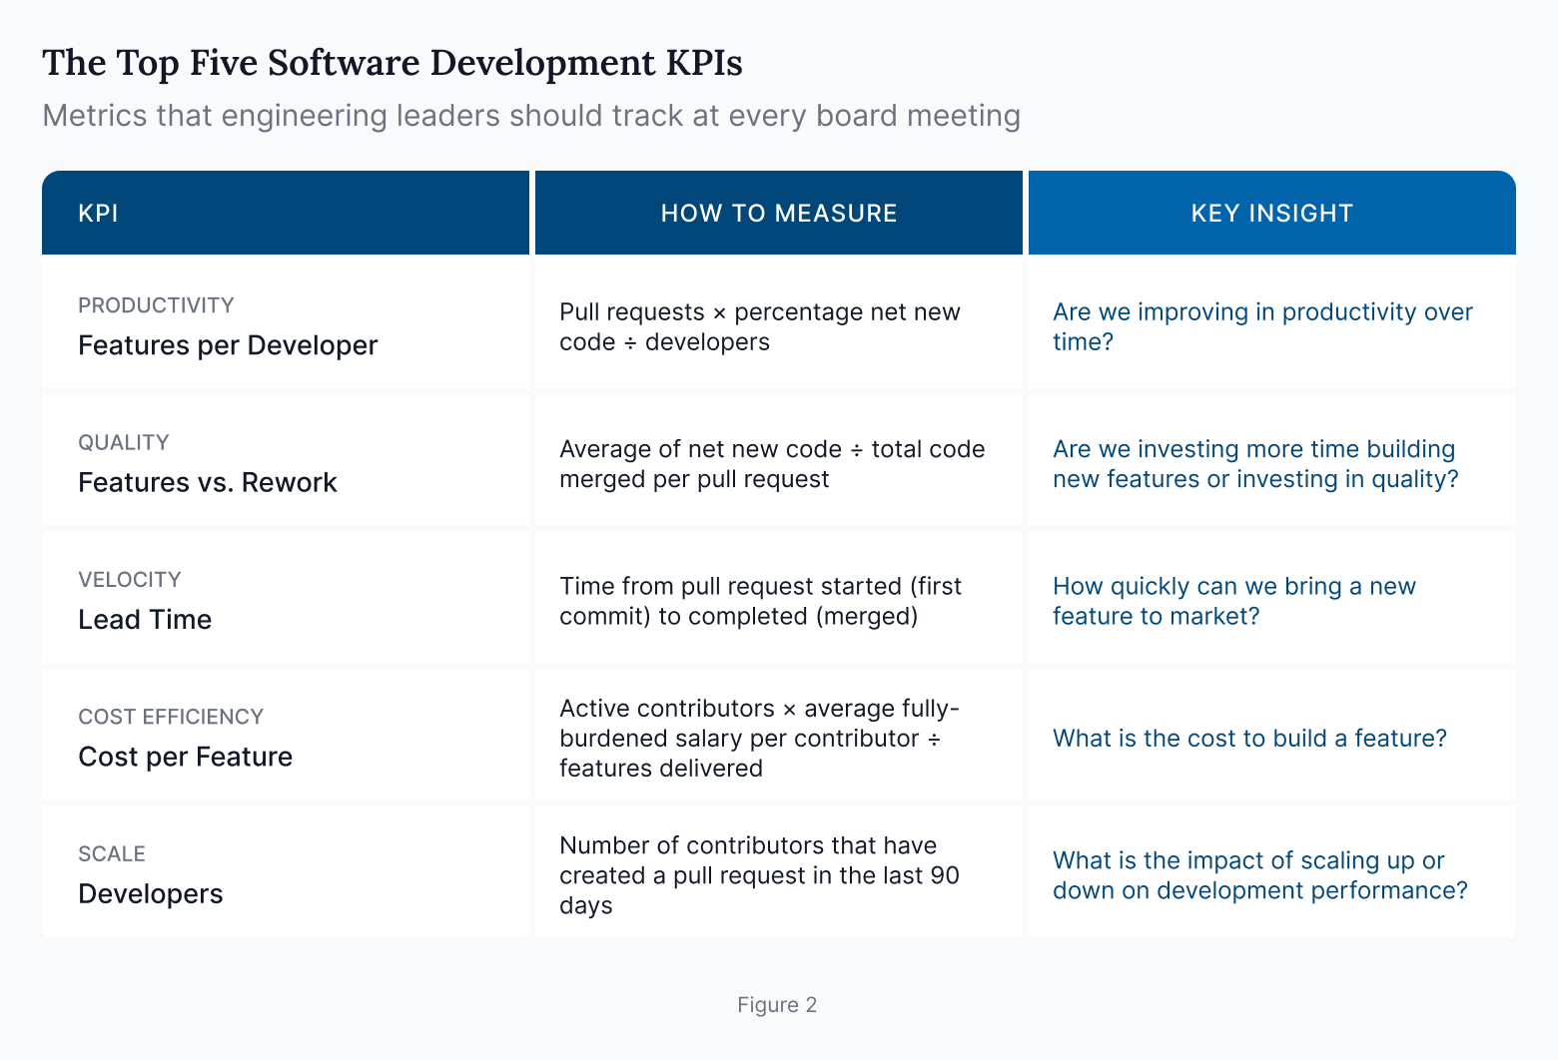Click the Developers KPI label
The image size is (1558, 1060).
pos(150,893)
